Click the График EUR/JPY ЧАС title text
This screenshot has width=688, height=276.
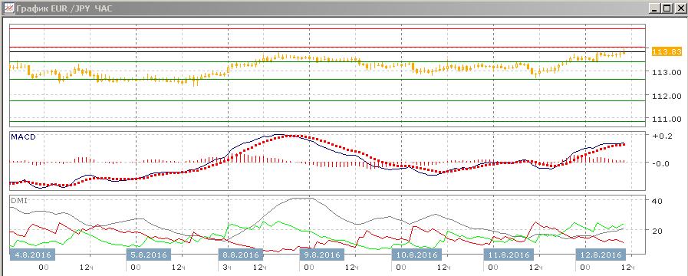64,8
